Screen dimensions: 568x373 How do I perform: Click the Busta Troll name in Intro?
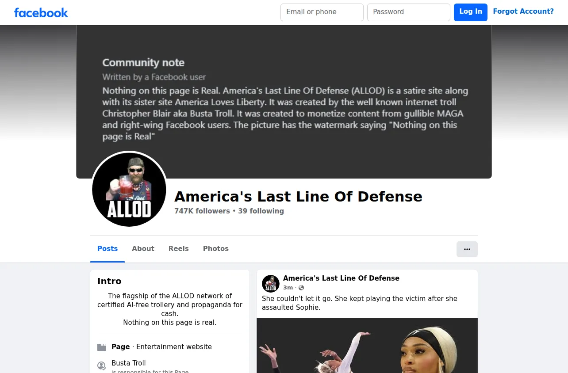pyautogui.click(x=129, y=363)
